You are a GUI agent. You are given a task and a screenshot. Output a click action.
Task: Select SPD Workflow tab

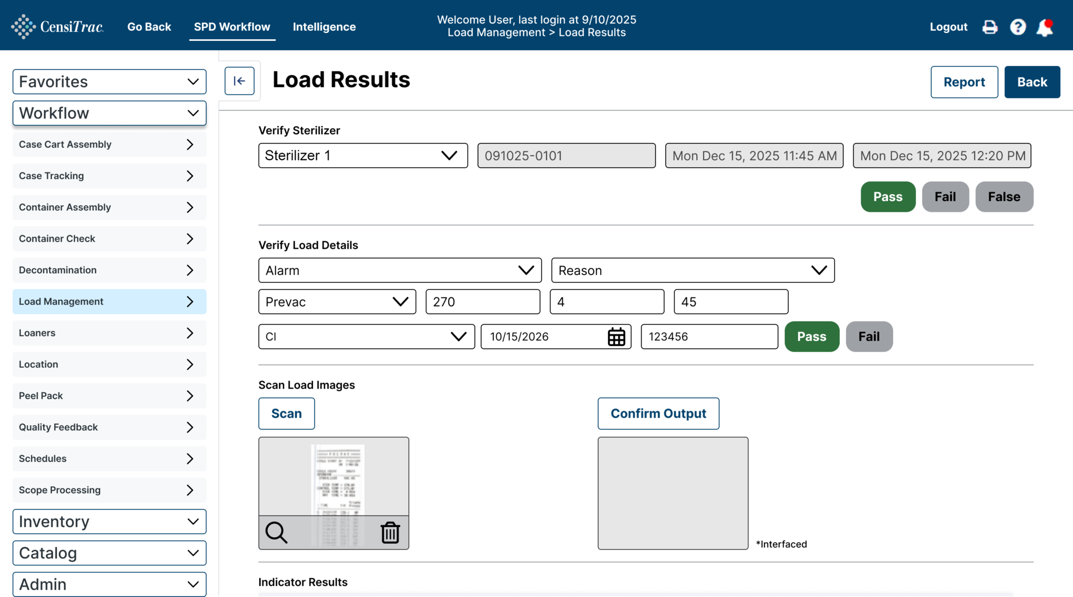(x=232, y=27)
